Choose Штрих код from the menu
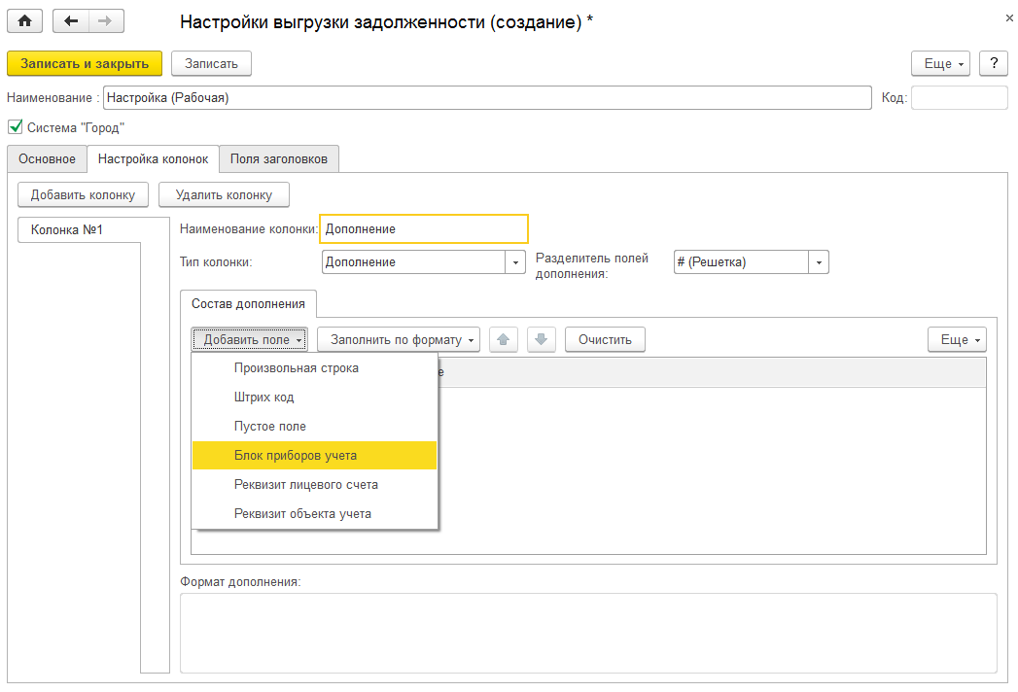1018x692 pixels. pyautogui.click(x=315, y=398)
